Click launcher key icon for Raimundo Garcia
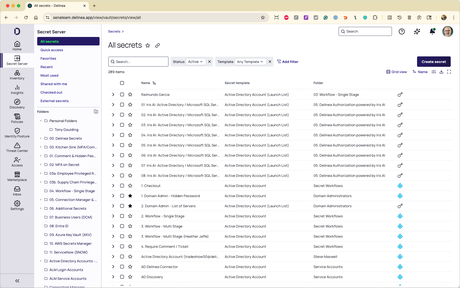Viewport: 460px width, 288px height. point(400,94)
